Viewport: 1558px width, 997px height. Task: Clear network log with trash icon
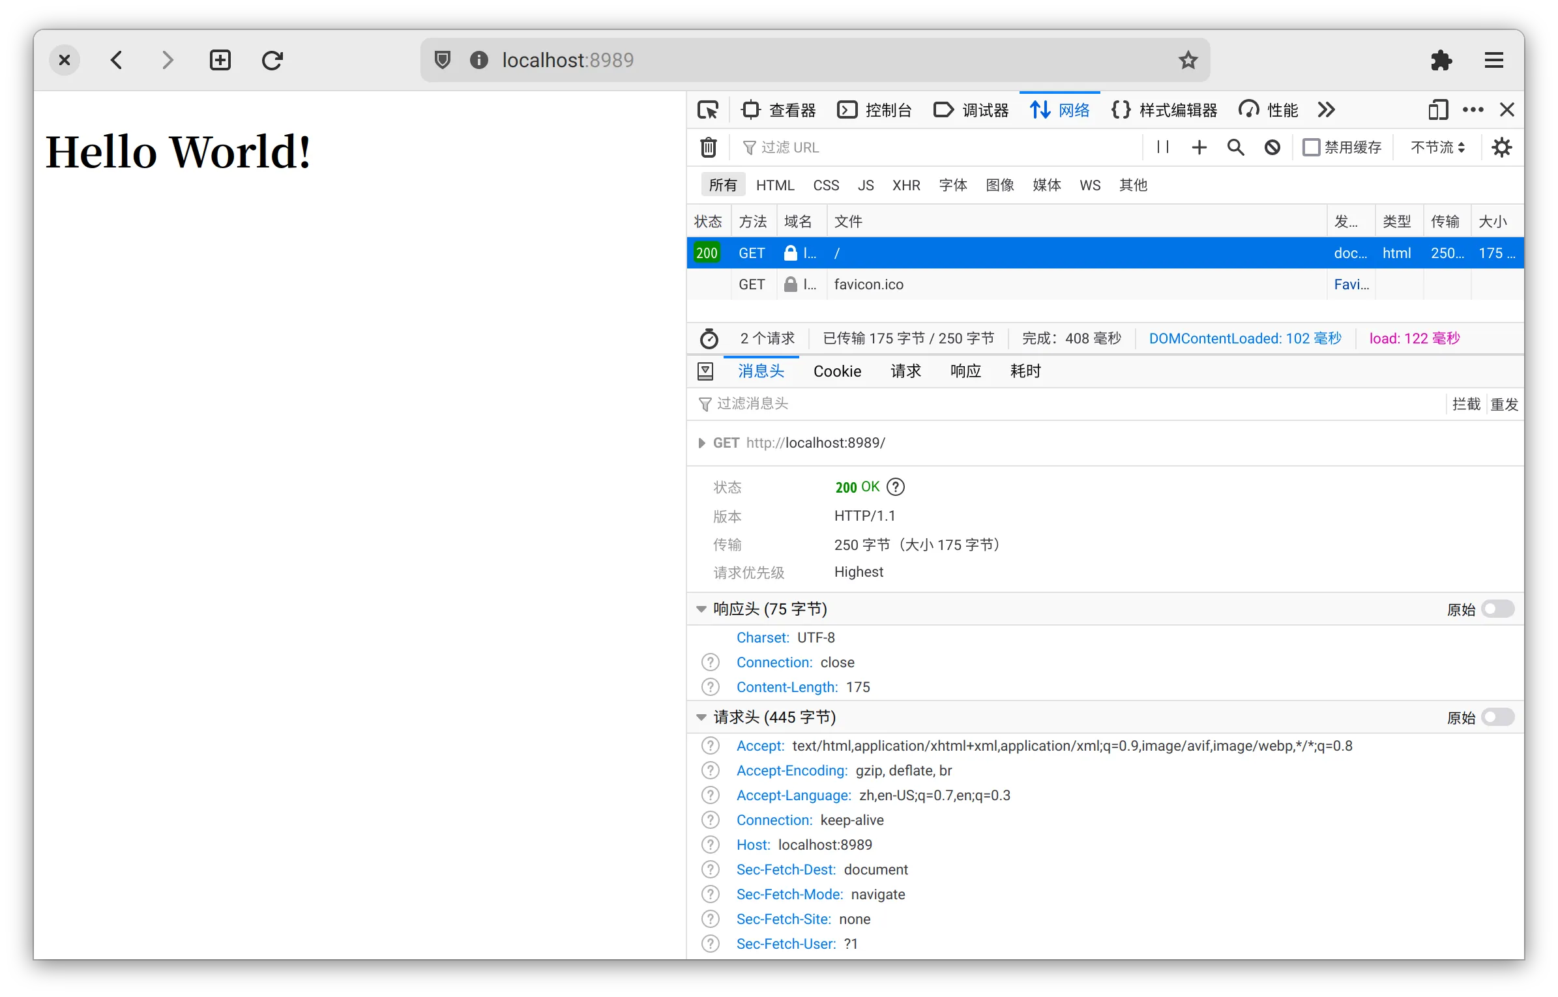click(709, 147)
